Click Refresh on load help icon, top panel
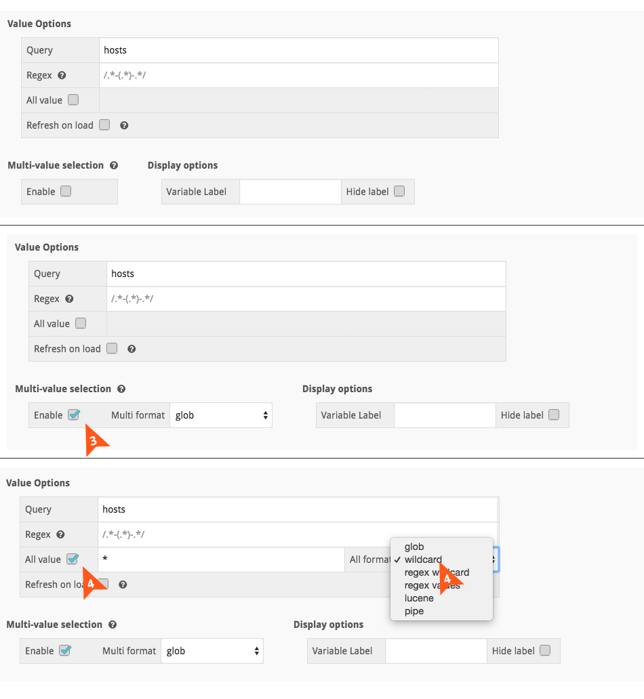 [124, 125]
